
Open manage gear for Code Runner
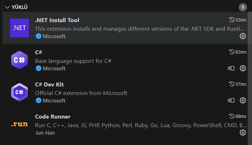coord(243,132)
